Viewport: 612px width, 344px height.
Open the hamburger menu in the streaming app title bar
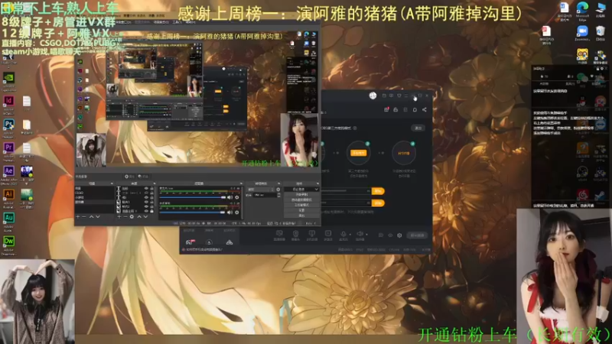[406, 96]
